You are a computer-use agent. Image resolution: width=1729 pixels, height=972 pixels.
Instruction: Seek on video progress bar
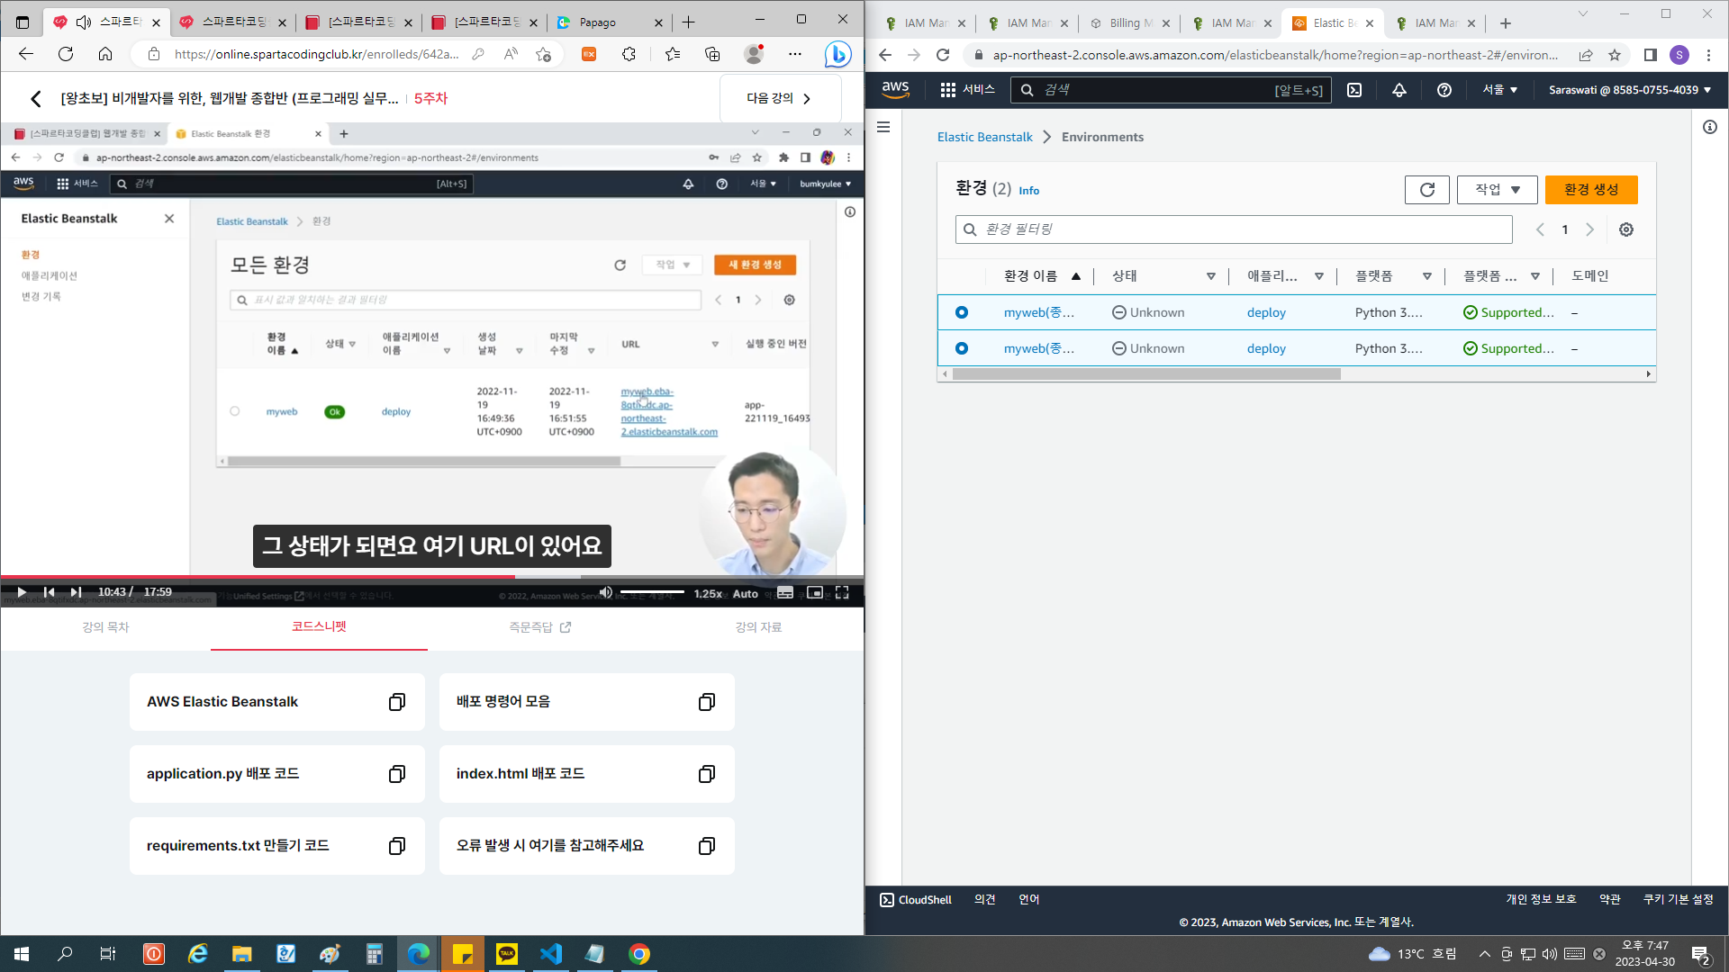click(x=432, y=577)
